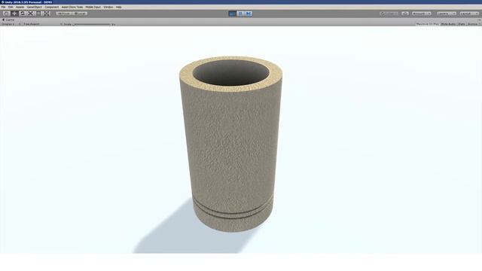Open the Window menu

pyautogui.click(x=108, y=7)
